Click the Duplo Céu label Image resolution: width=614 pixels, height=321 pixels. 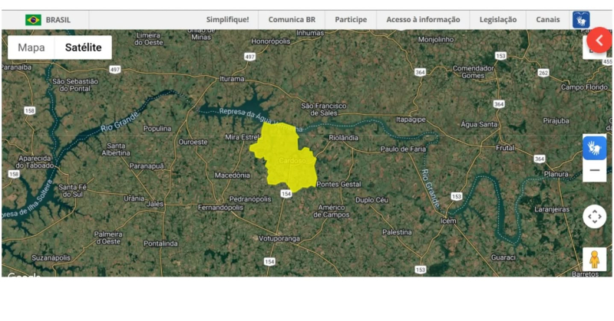tap(371, 200)
